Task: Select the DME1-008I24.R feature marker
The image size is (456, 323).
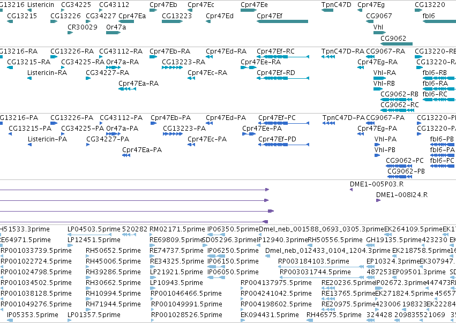Action: click(x=378, y=200)
